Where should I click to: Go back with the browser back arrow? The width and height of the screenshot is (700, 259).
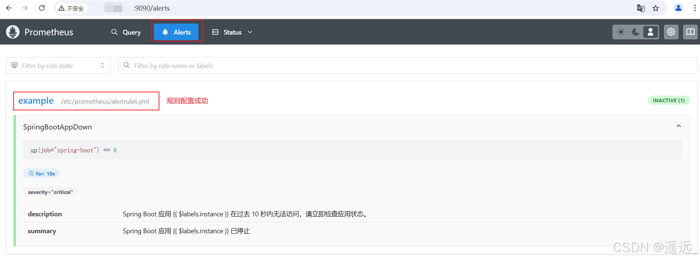coord(9,8)
